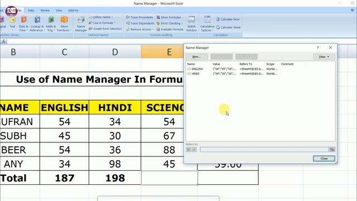
Task: Click the HINDI header cell
Action: pyautogui.click(x=115, y=108)
